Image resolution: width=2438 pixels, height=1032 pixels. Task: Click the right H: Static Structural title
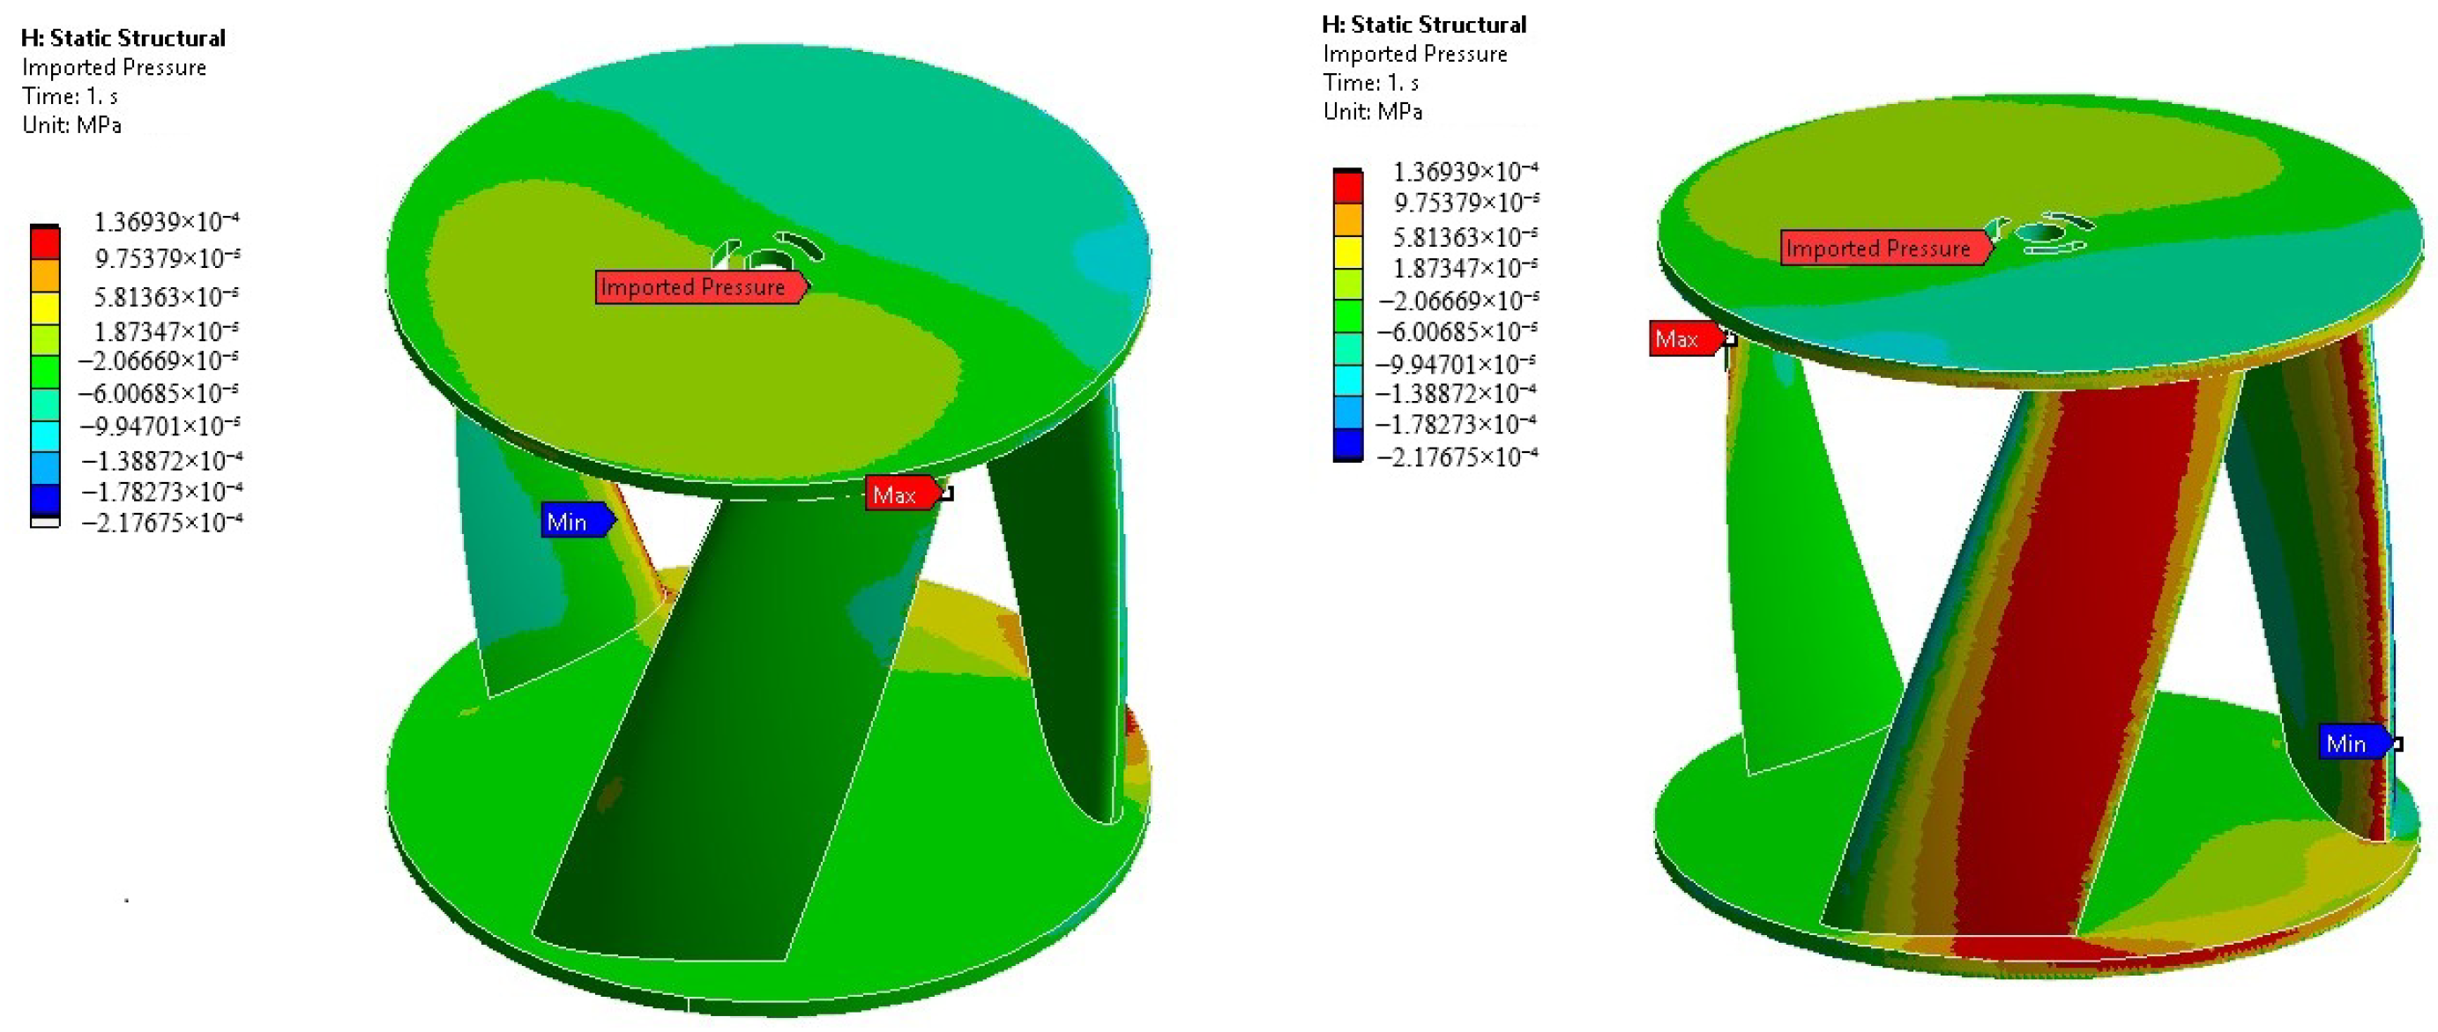click(x=1423, y=25)
